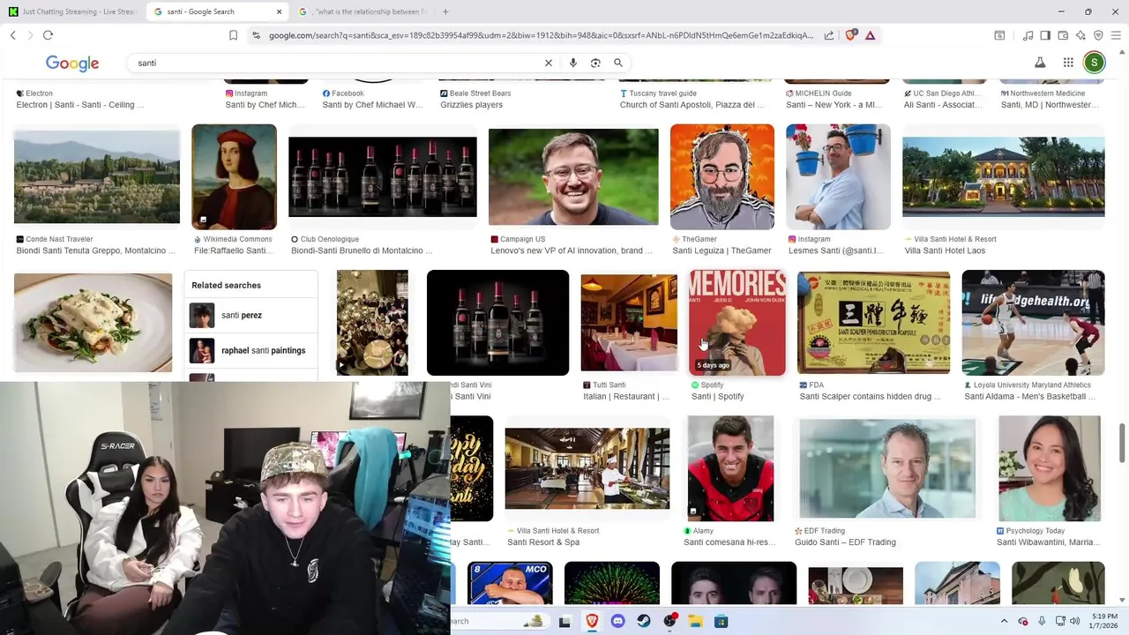Click the share icon in the address bar
The image size is (1129, 635).
click(829, 35)
